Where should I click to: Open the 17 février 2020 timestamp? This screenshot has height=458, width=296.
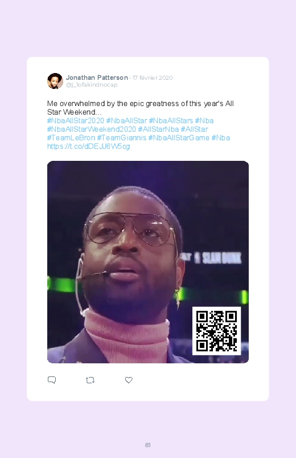(153, 78)
